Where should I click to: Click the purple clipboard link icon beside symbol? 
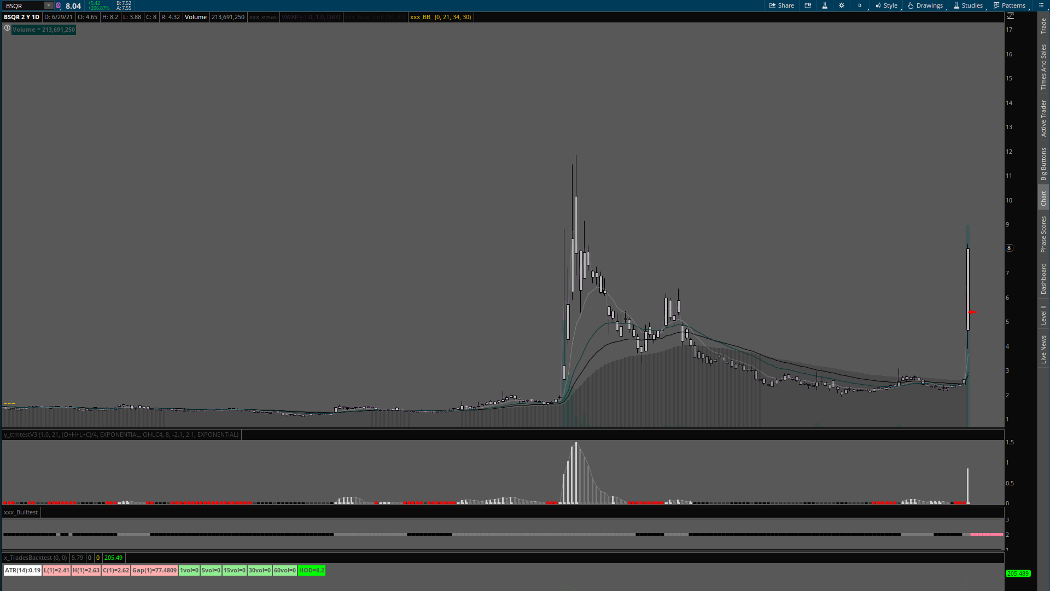pos(59,5)
